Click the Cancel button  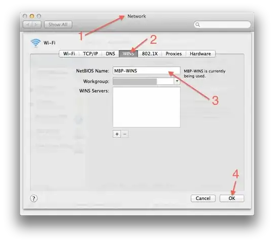click(x=203, y=198)
